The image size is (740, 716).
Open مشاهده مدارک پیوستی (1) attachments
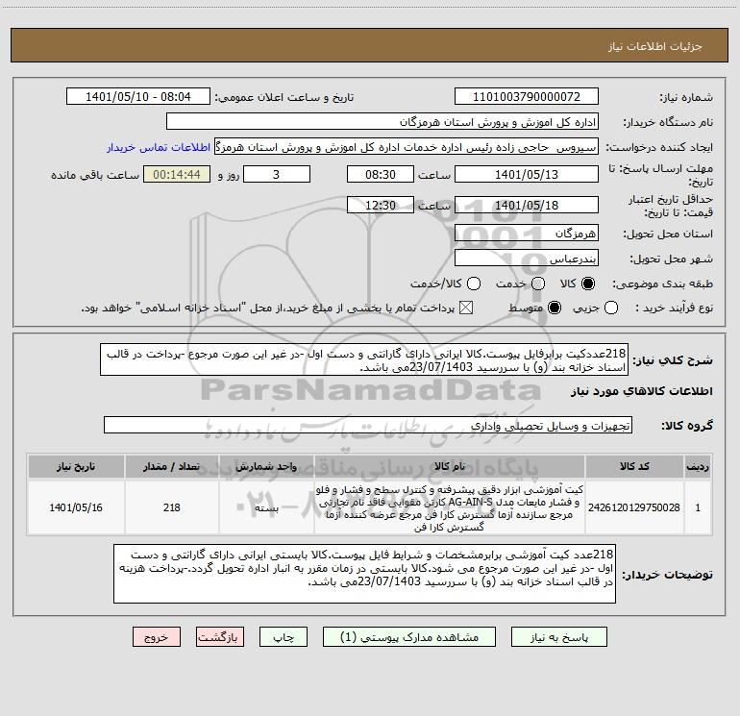tap(409, 636)
